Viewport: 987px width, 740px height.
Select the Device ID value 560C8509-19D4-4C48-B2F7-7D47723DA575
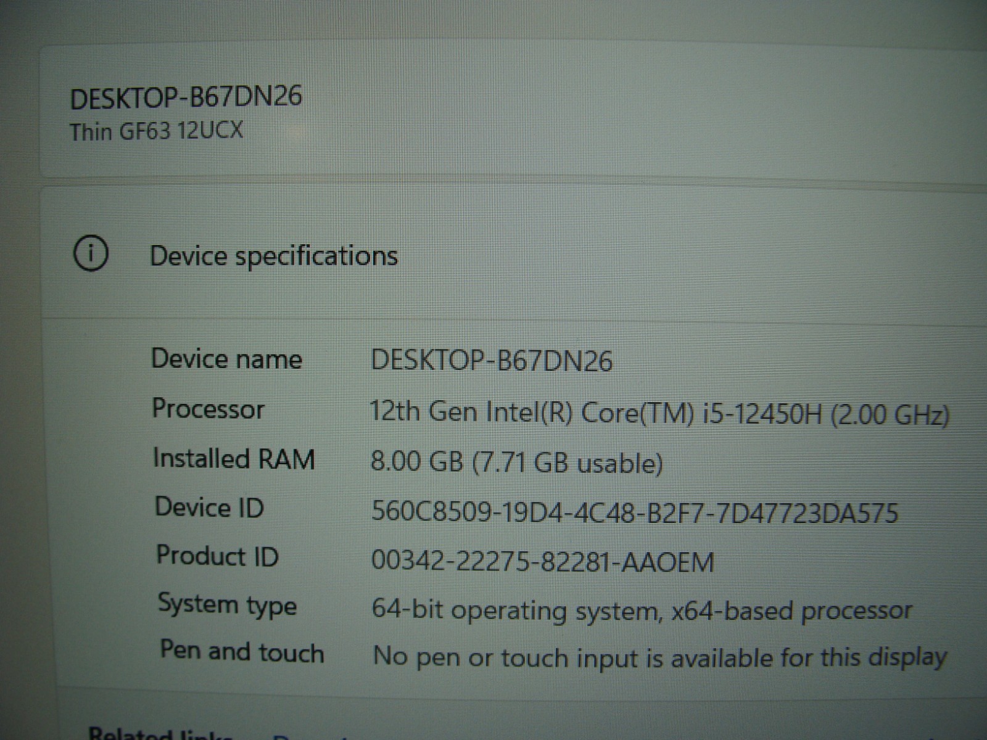point(635,512)
